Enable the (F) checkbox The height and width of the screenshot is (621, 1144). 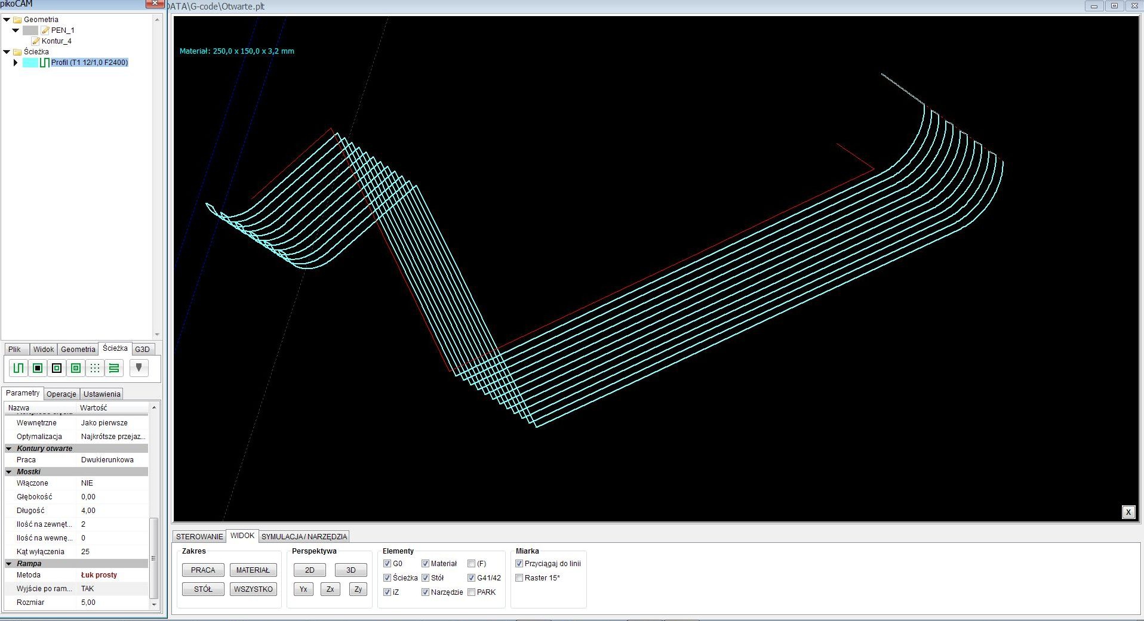click(x=471, y=564)
